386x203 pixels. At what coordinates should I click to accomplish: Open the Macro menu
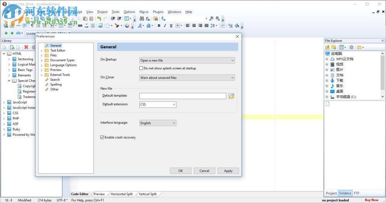click(144, 12)
